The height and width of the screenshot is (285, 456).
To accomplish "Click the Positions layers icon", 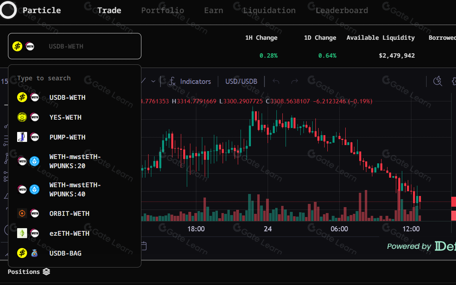I will pos(47,272).
